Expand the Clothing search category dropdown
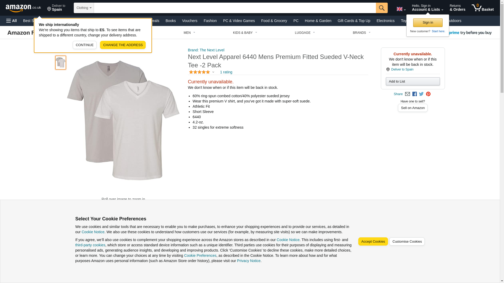 [x=84, y=8]
